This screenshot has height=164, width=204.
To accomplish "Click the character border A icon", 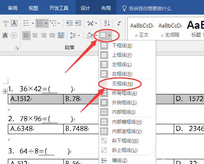I will pyautogui.click(x=14, y=23).
